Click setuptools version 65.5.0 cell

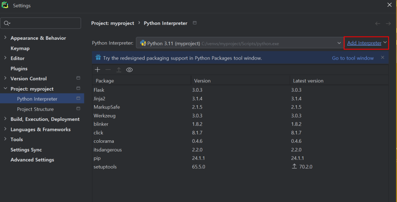click(198, 167)
